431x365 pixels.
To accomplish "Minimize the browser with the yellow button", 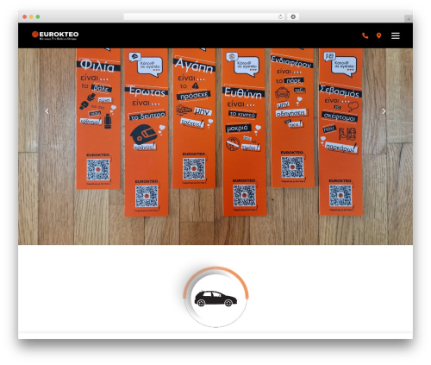I will coord(31,16).
